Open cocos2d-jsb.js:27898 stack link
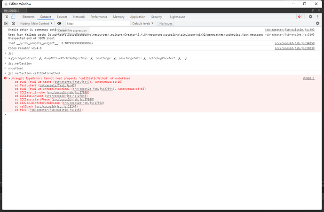The height and width of the screenshot is (212, 324). 68,92
